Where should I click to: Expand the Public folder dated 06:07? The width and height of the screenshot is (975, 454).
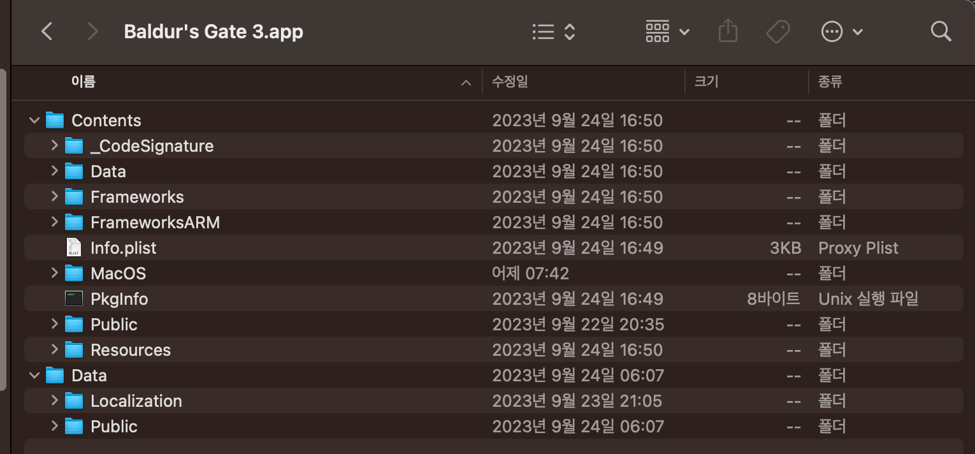[x=54, y=426]
